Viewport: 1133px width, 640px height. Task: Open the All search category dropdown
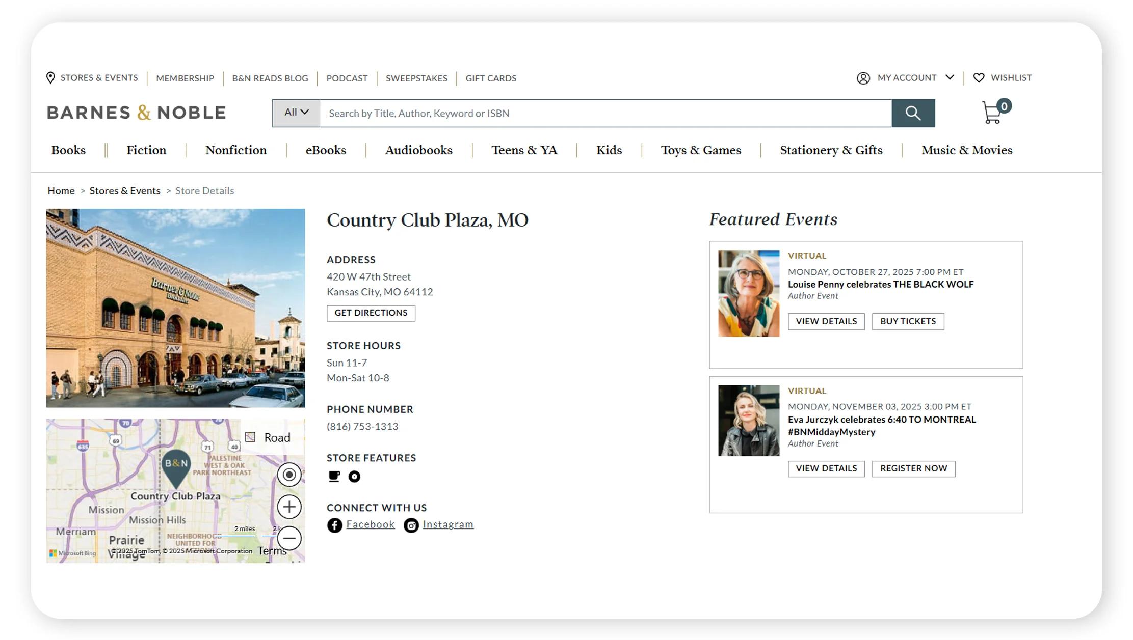pos(296,113)
